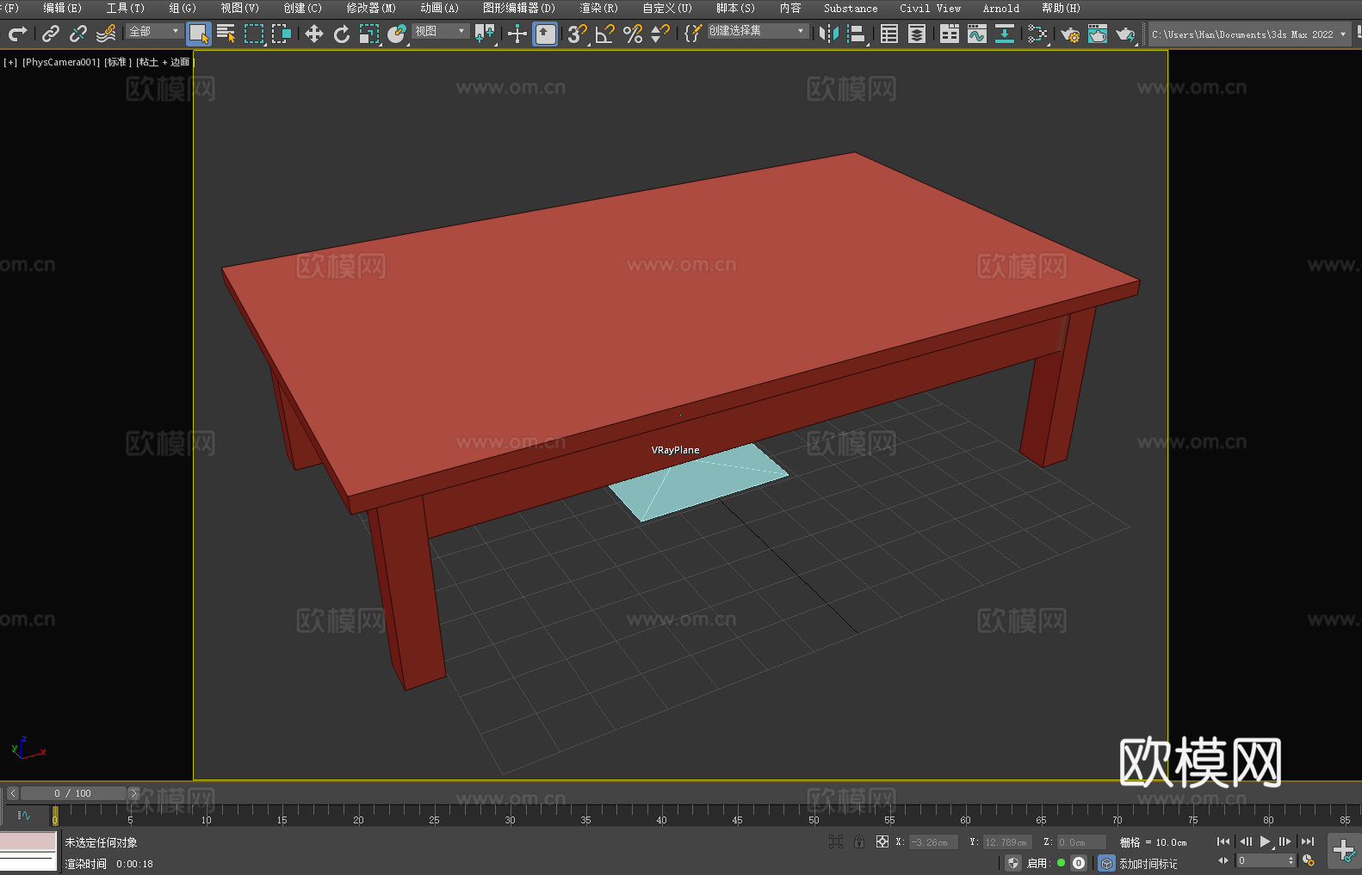Open the 修改器(M) menu
This screenshot has height=875, width=1362.
[371, 8]
